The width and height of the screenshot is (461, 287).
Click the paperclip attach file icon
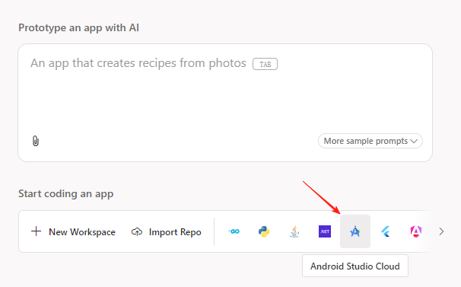(36, 141)
